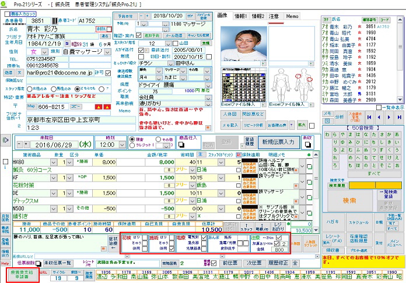The image size is (406, 283).
Task: Open the 類別 dropdown showing 自費マッサージ
Action: 108,52
